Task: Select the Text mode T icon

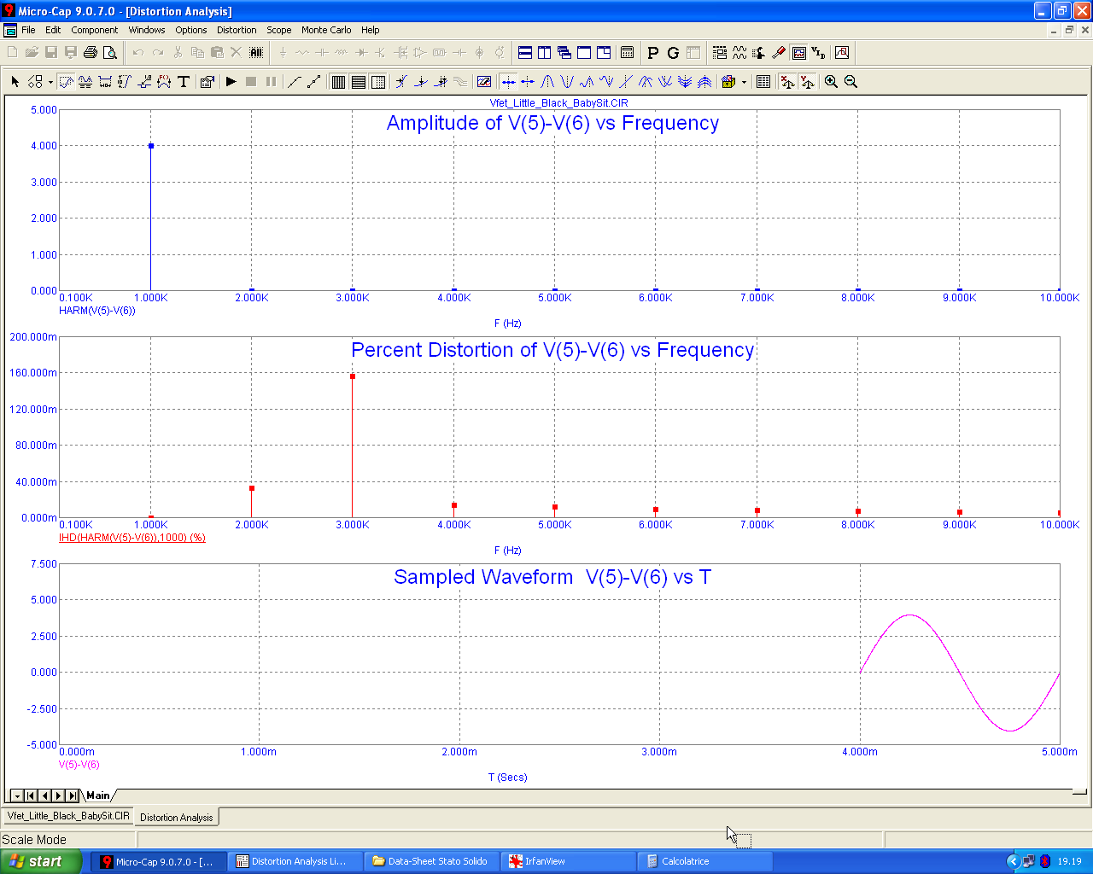Action: 184,82
